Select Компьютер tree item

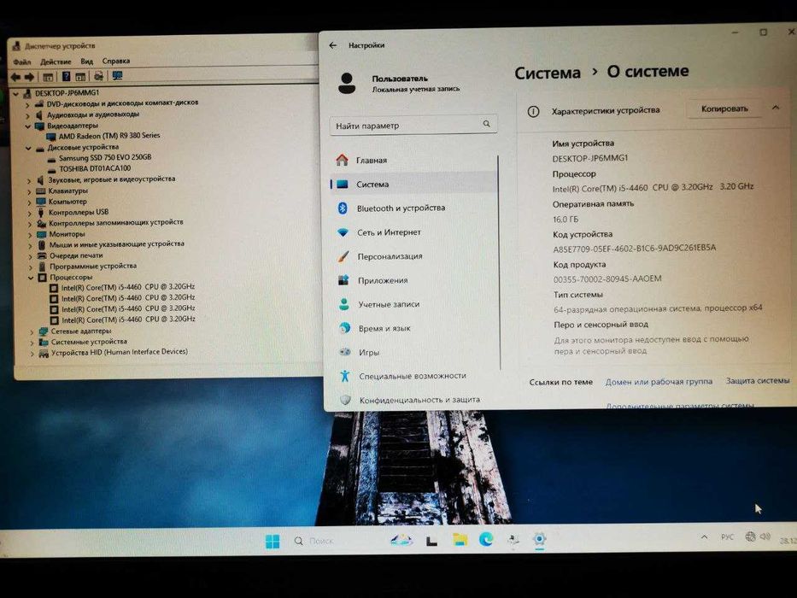[67, 202]
